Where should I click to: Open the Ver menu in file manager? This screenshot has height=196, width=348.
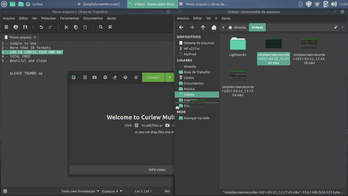[209, 18]
